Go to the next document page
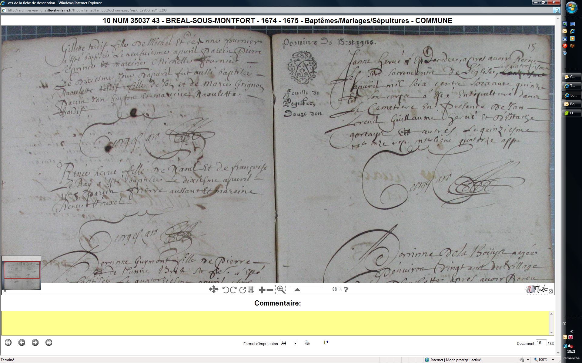582x363 pixels. click(x=35, y=342)
